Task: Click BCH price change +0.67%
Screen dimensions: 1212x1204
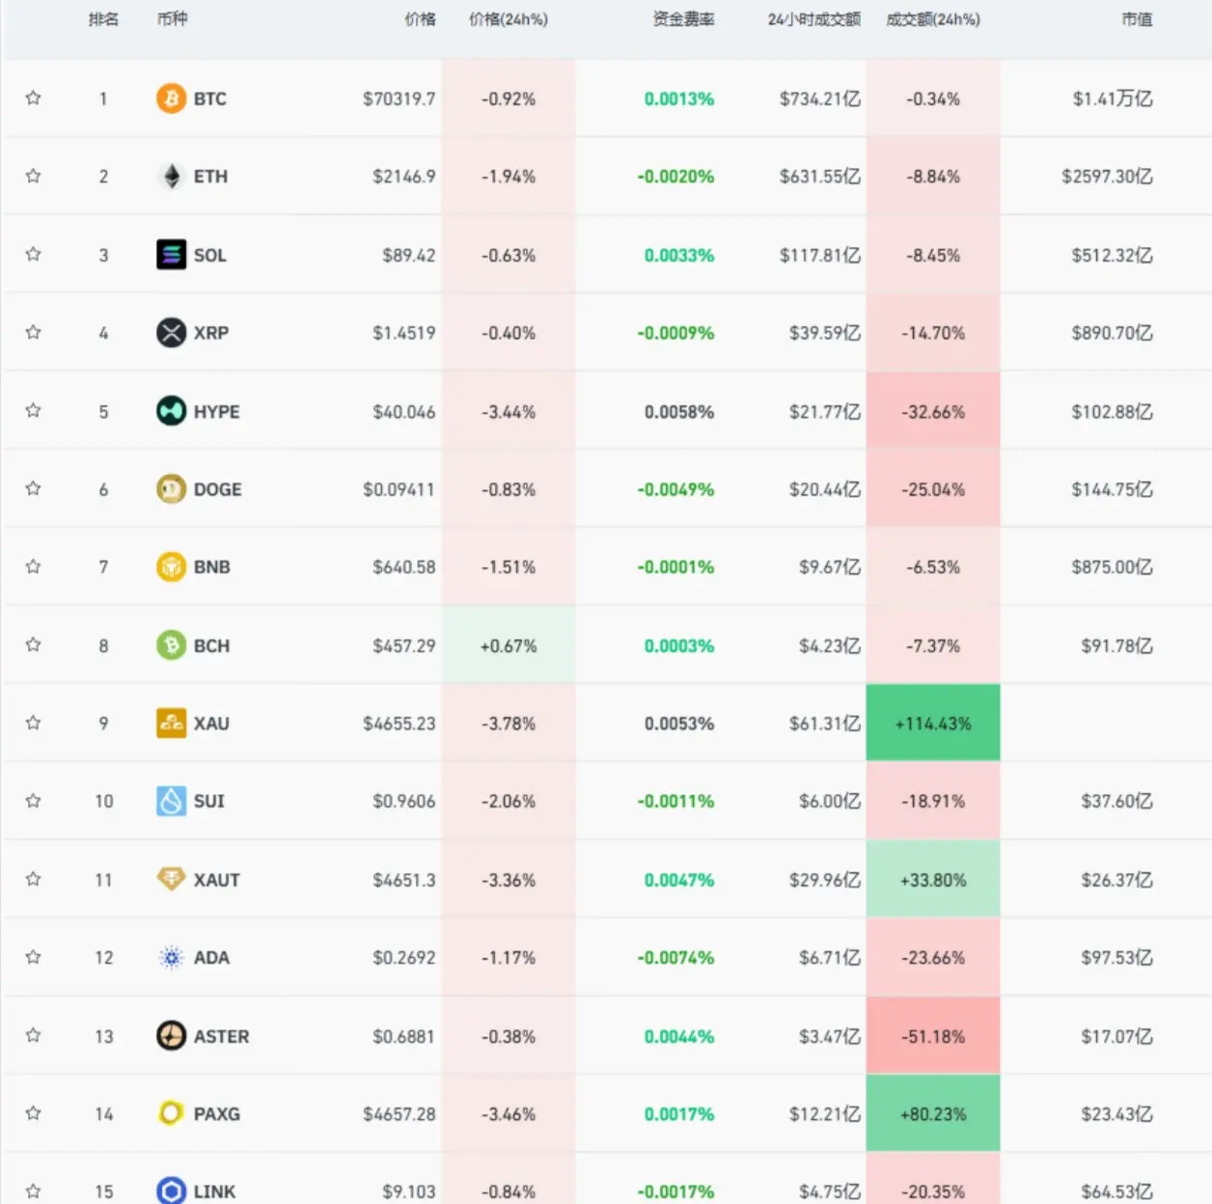Action: coord(509,645)
